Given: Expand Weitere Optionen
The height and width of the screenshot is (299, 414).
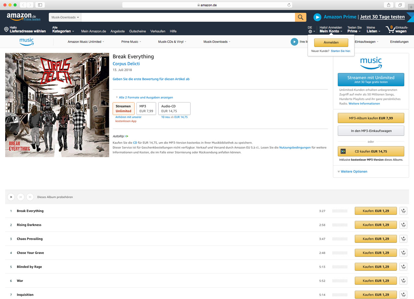Looking at the screenshot, I should tap(352, 171).
